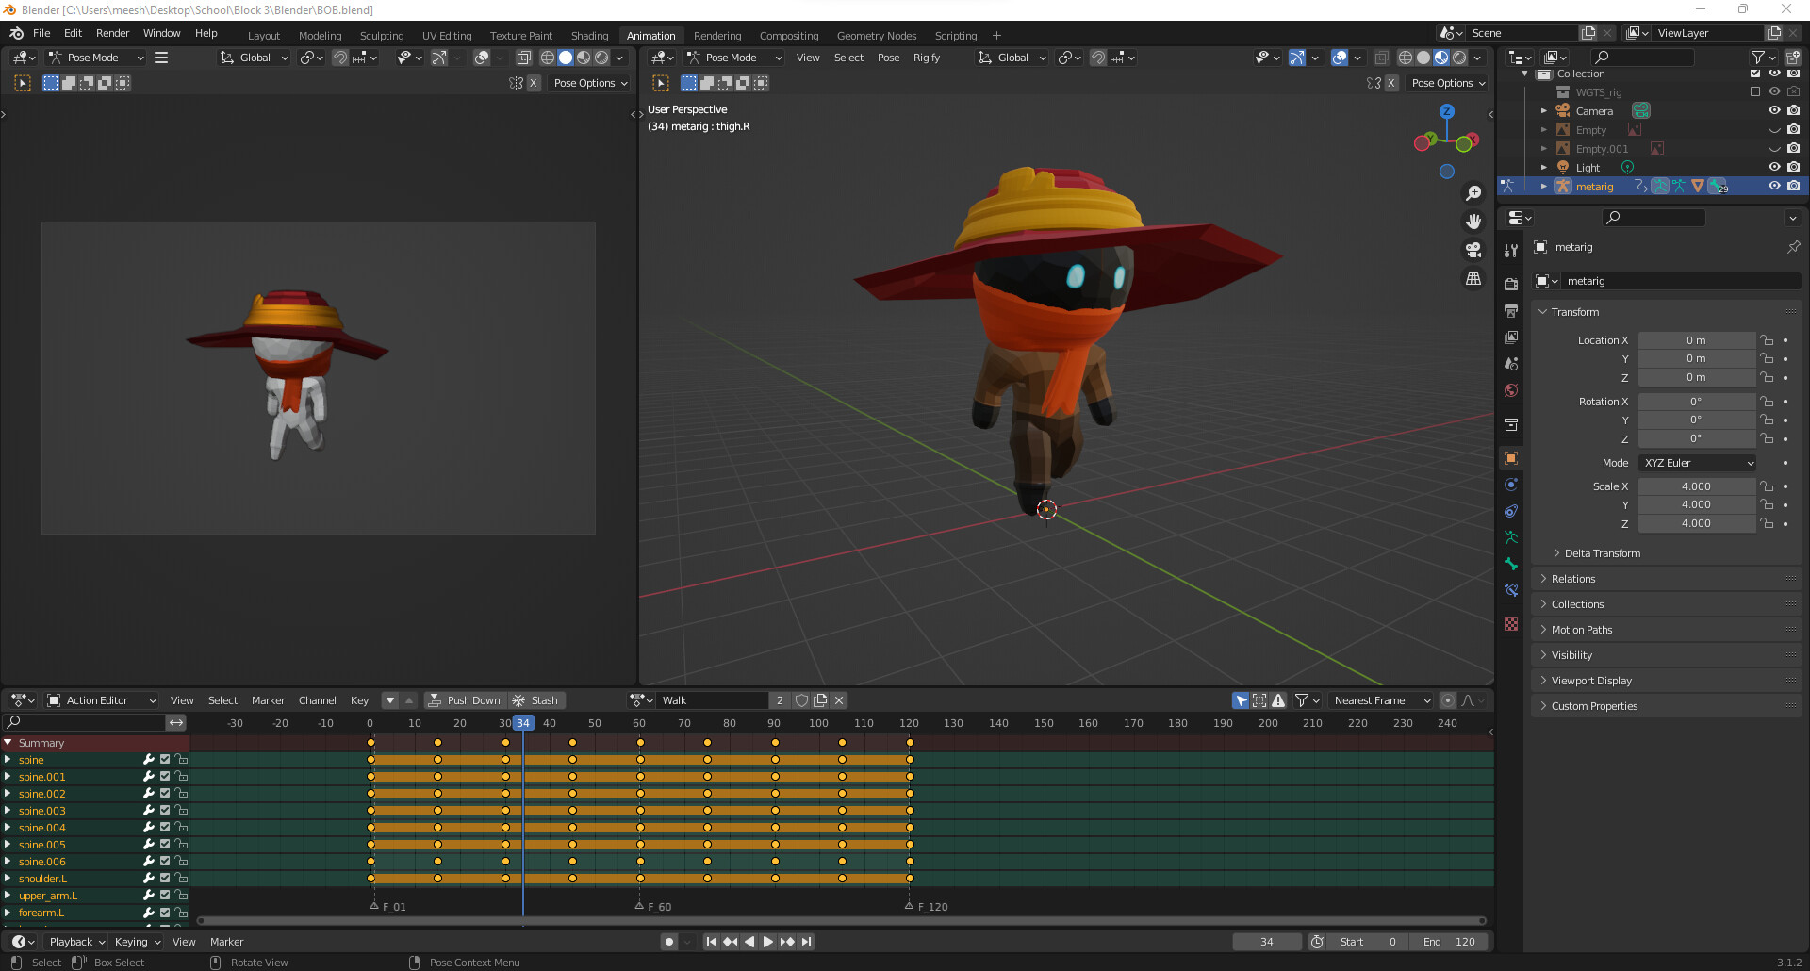
Task: Toggle the camera view icon in viewport
Action: pos(1473,250)
